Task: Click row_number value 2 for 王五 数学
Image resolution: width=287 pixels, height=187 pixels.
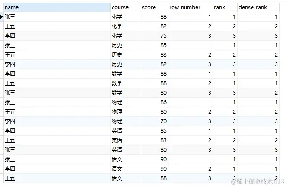Action: [190, 83]
